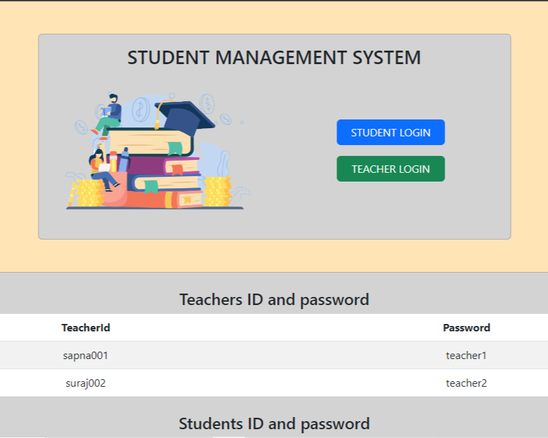Click the TeacherId column header

pos(86,328)
